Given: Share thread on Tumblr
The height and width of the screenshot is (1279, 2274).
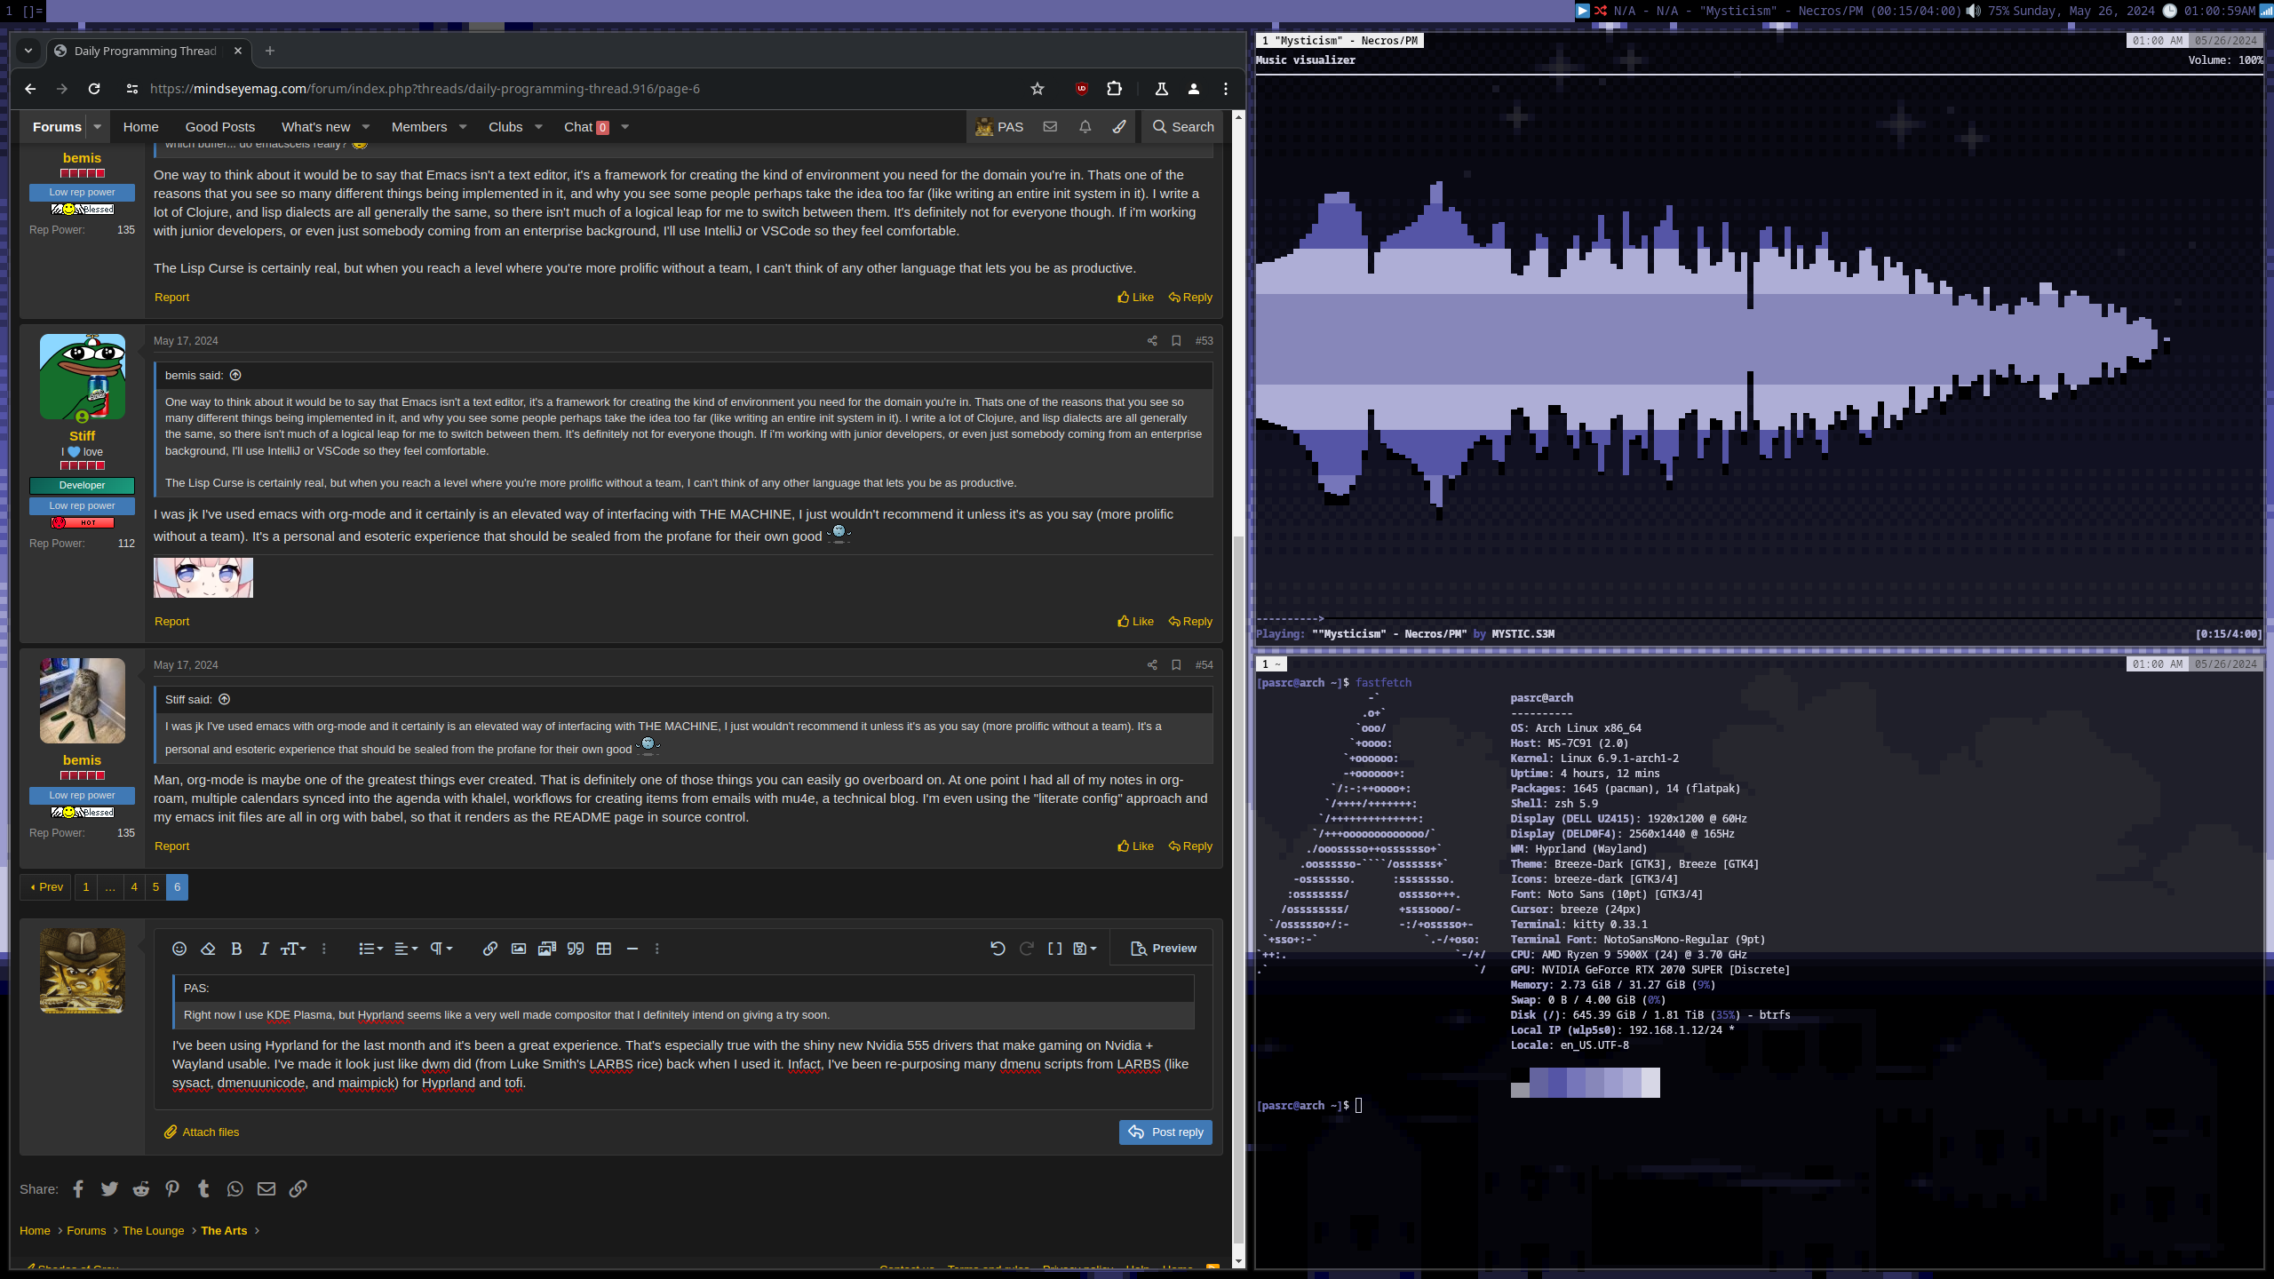Looking at the screenshot, I should [203, 1189].
